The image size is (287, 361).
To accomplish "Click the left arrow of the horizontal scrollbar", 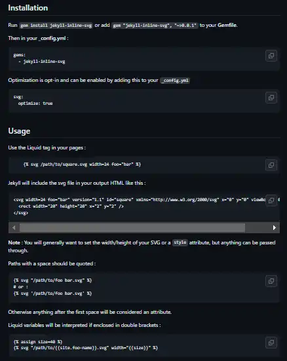I will click(x=14, y=228).
